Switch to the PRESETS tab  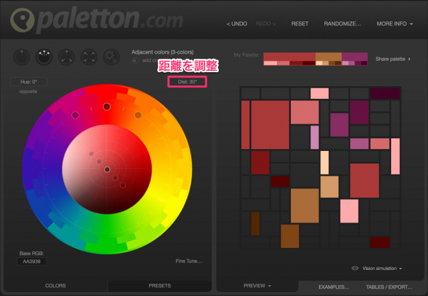(x=160, y=285)
